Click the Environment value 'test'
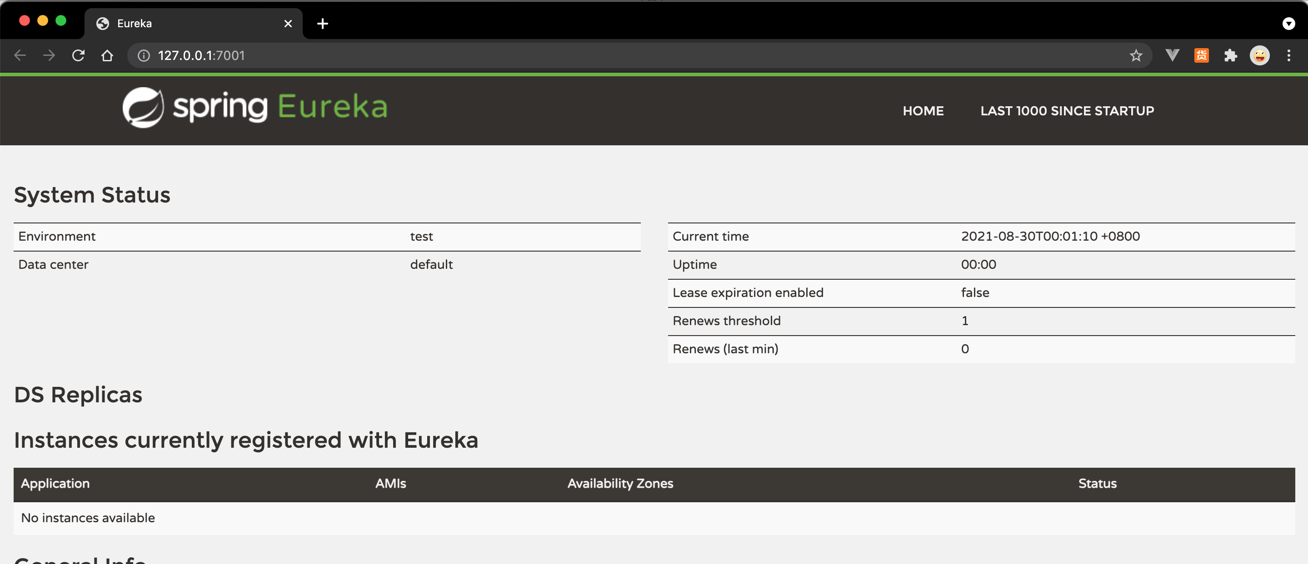Viewport: 1308px width, 564px height. pyautogui.click(x=421, y=236)
